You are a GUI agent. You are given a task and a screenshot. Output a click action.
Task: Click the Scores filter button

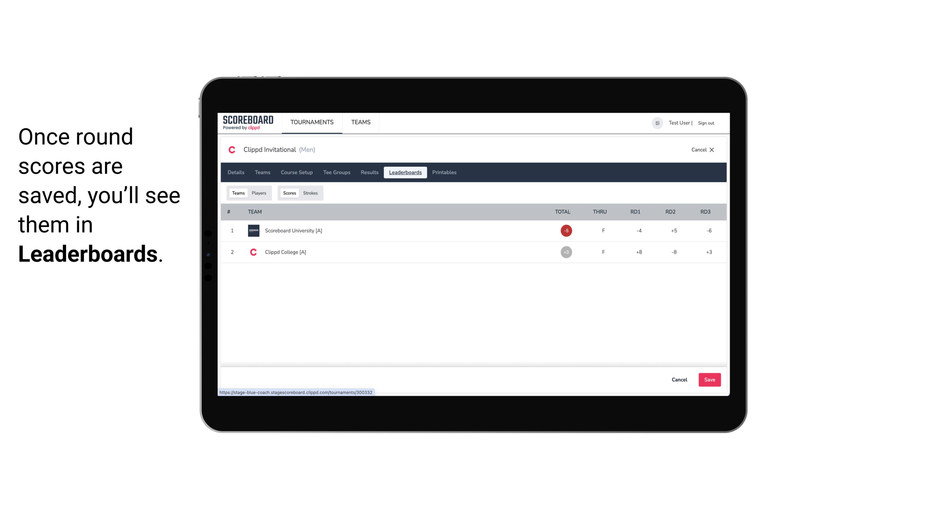coord(289,193)
